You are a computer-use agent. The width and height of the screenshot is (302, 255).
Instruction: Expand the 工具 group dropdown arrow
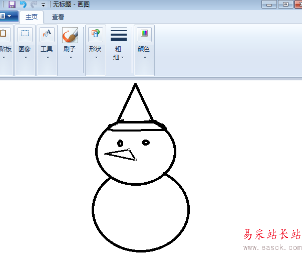coord(48,58)
